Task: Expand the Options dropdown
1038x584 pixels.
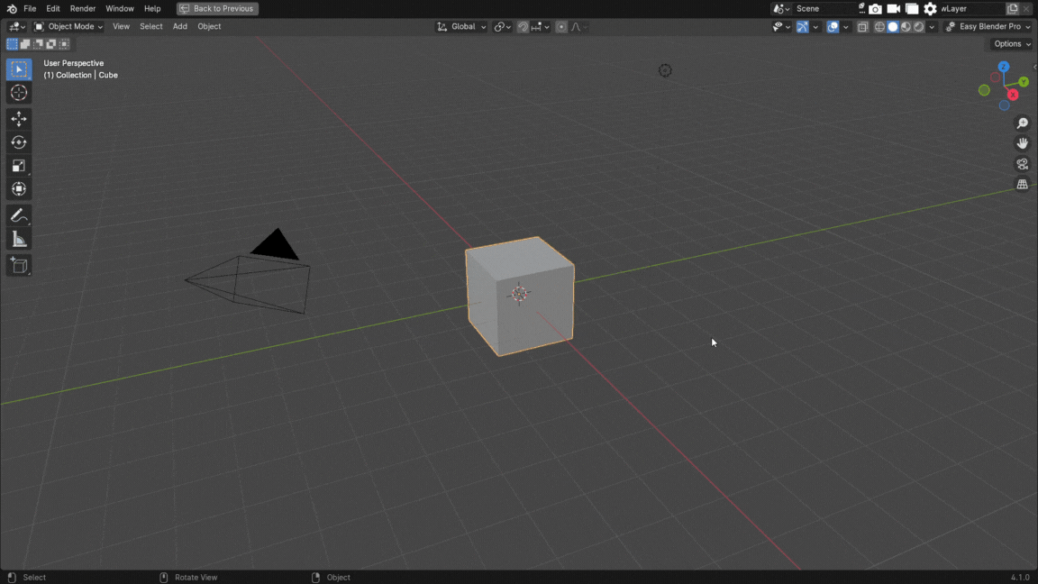Action: tap(1011, 44)
